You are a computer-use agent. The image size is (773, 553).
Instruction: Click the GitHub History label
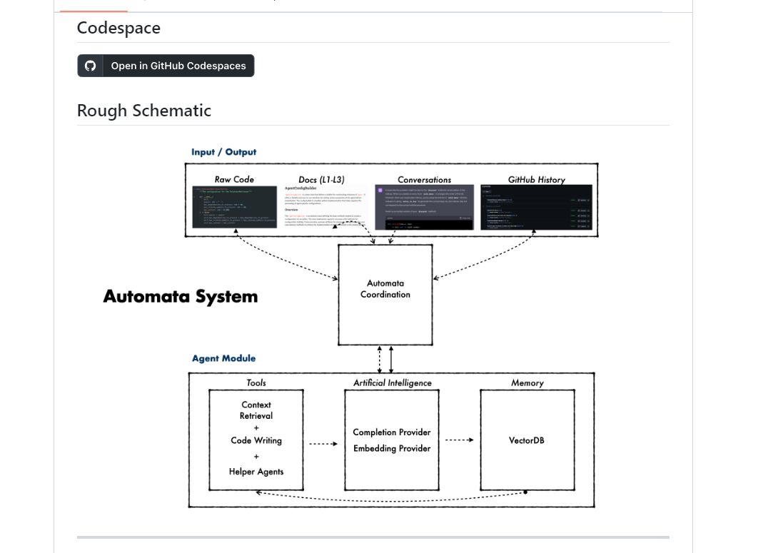pos(536,179)
